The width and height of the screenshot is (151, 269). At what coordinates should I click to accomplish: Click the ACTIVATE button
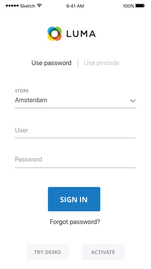click(x=103, y=252)
